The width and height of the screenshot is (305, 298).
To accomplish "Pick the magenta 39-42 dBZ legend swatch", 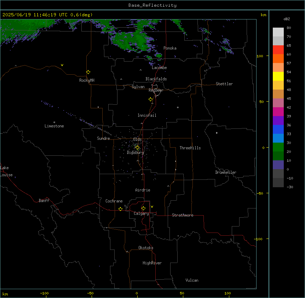I will click(278, 111).
